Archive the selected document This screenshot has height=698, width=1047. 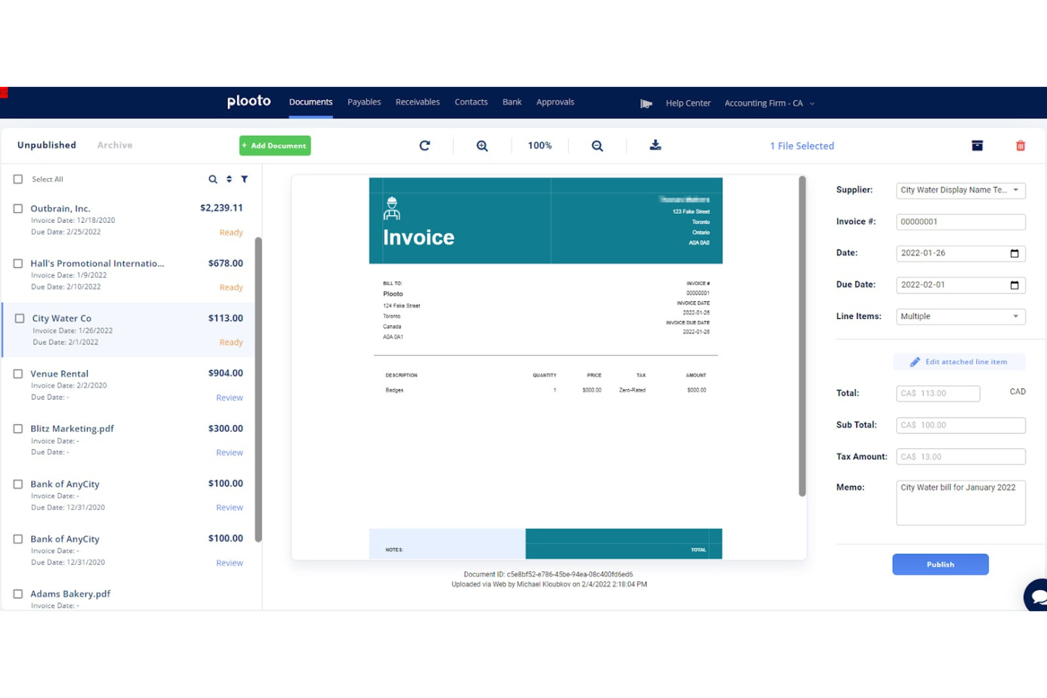[x=977, y=145]
